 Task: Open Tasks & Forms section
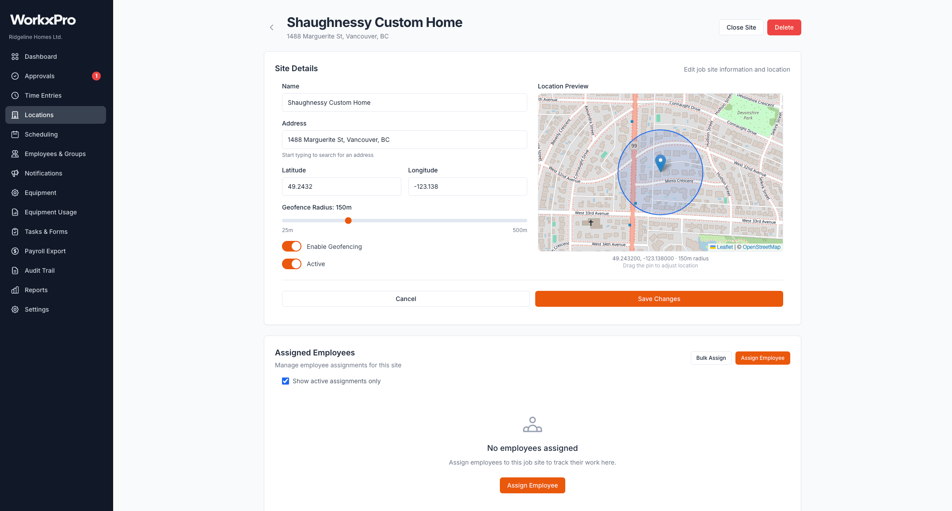click(x=46, y=232)
